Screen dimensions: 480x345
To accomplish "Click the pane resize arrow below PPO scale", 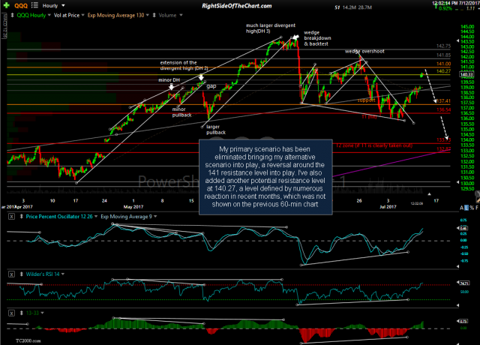I will click(458, 266).
